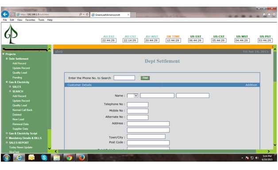Screen dimensions: 278x170
Task: Click the AU EST clock field
Action: tap(109, 41)
